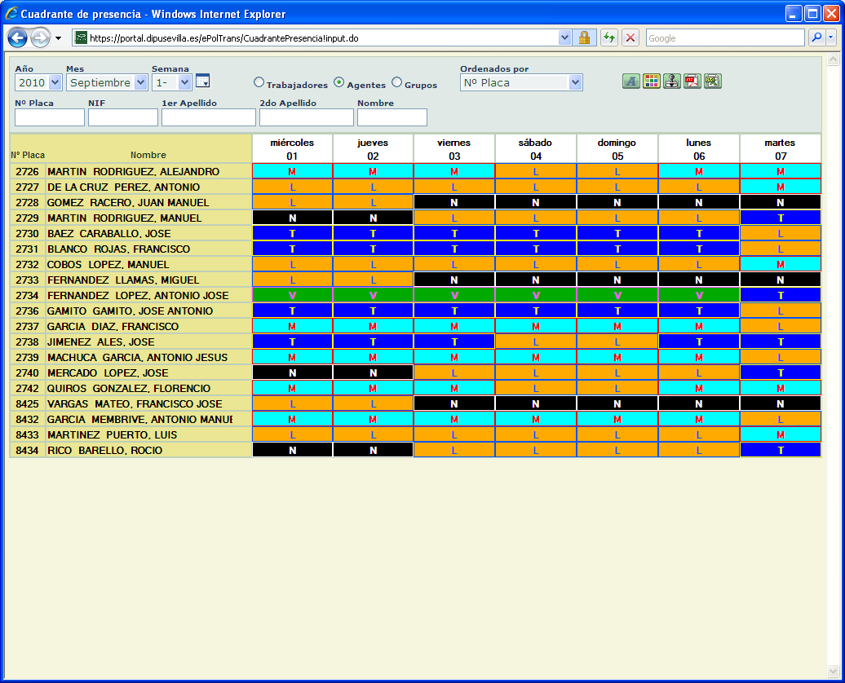This screenshot has width=845, height=683.
Task: Change the month via the Septiembre dropdown
Action: (107, 82)
